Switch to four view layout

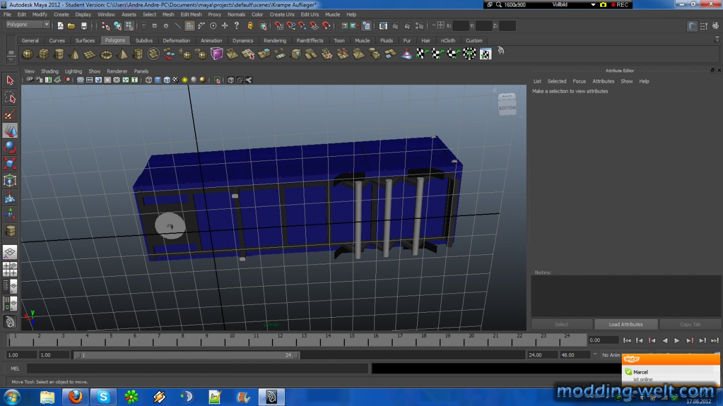coord(10,269)
